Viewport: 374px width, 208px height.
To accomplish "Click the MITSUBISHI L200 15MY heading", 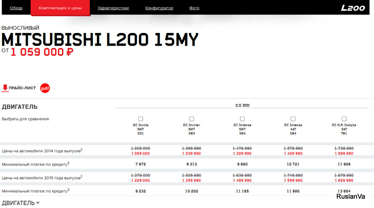I will (x=100, y=39).
